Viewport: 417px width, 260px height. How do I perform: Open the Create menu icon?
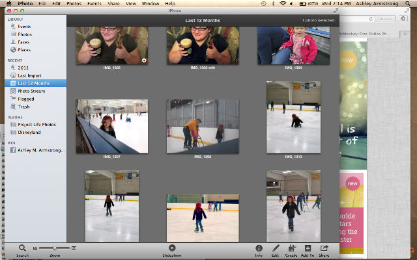click(292, 248)
